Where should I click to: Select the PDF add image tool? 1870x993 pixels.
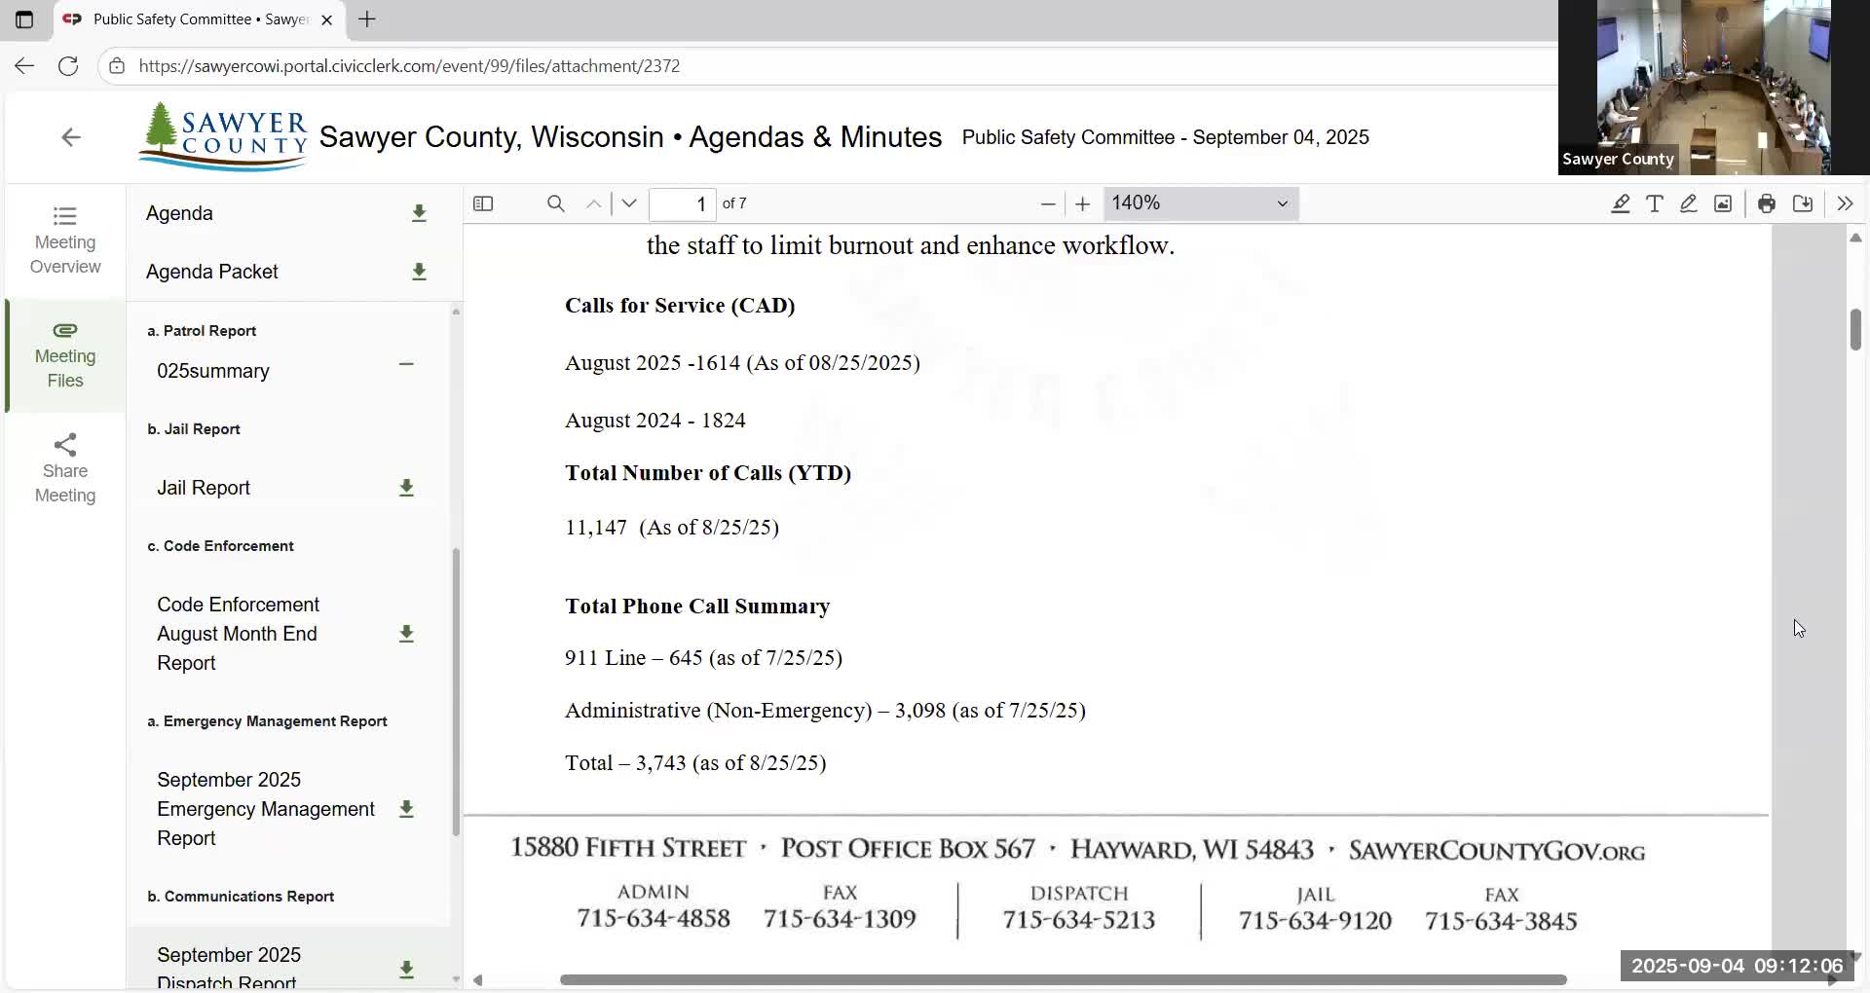[x=1723, y=203]
